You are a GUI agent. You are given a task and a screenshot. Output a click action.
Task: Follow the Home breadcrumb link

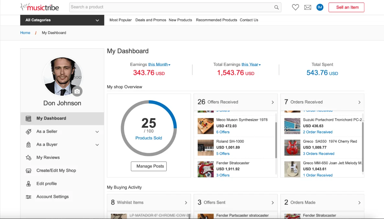(x=25, y=33)
